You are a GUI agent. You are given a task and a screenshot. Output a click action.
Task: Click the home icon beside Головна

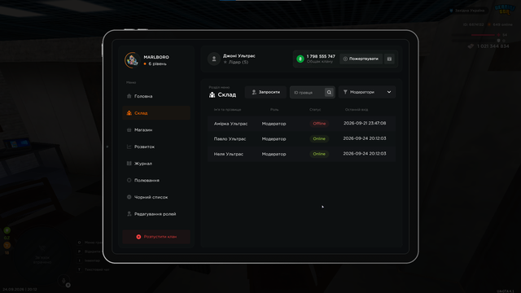(x=129, y=96)
